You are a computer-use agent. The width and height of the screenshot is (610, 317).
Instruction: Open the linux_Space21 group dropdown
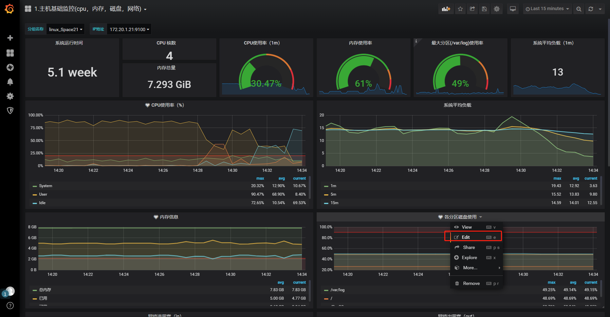pyautogui.click(x=65, y=29)
